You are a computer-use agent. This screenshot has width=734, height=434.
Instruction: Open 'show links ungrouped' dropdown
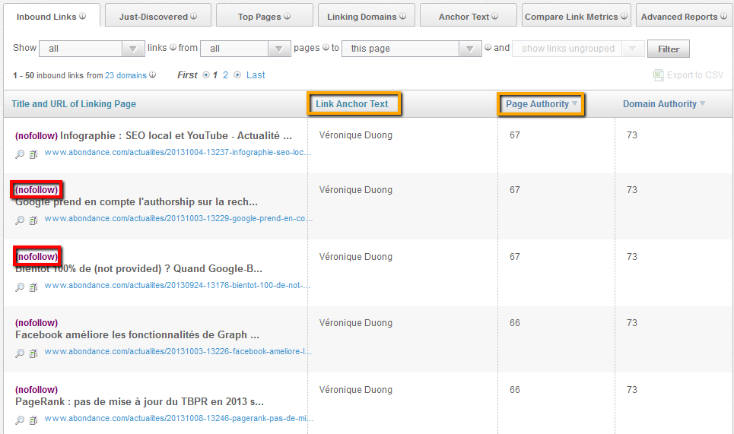coord(577,49)
